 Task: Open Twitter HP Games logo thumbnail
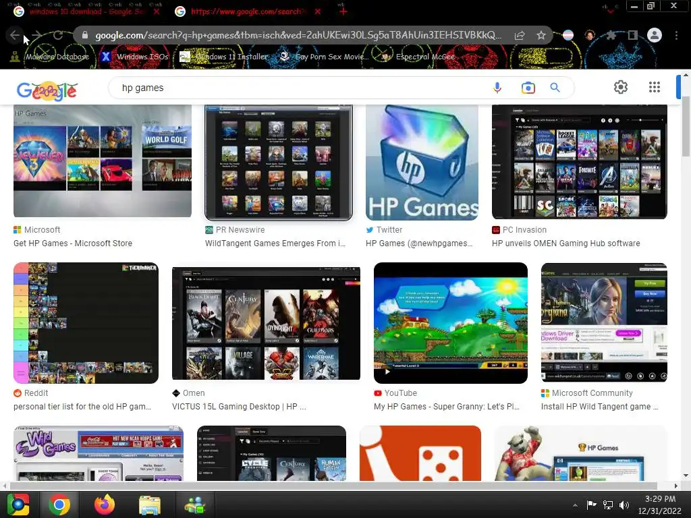[x=422, y=162]
